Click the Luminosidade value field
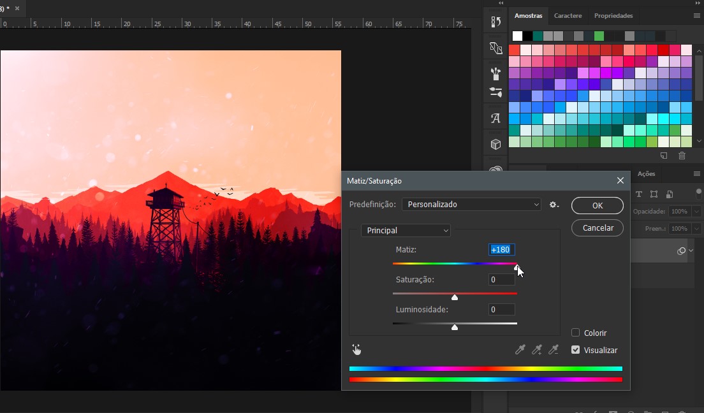This screenshot has height=413, width=704. 501,310
